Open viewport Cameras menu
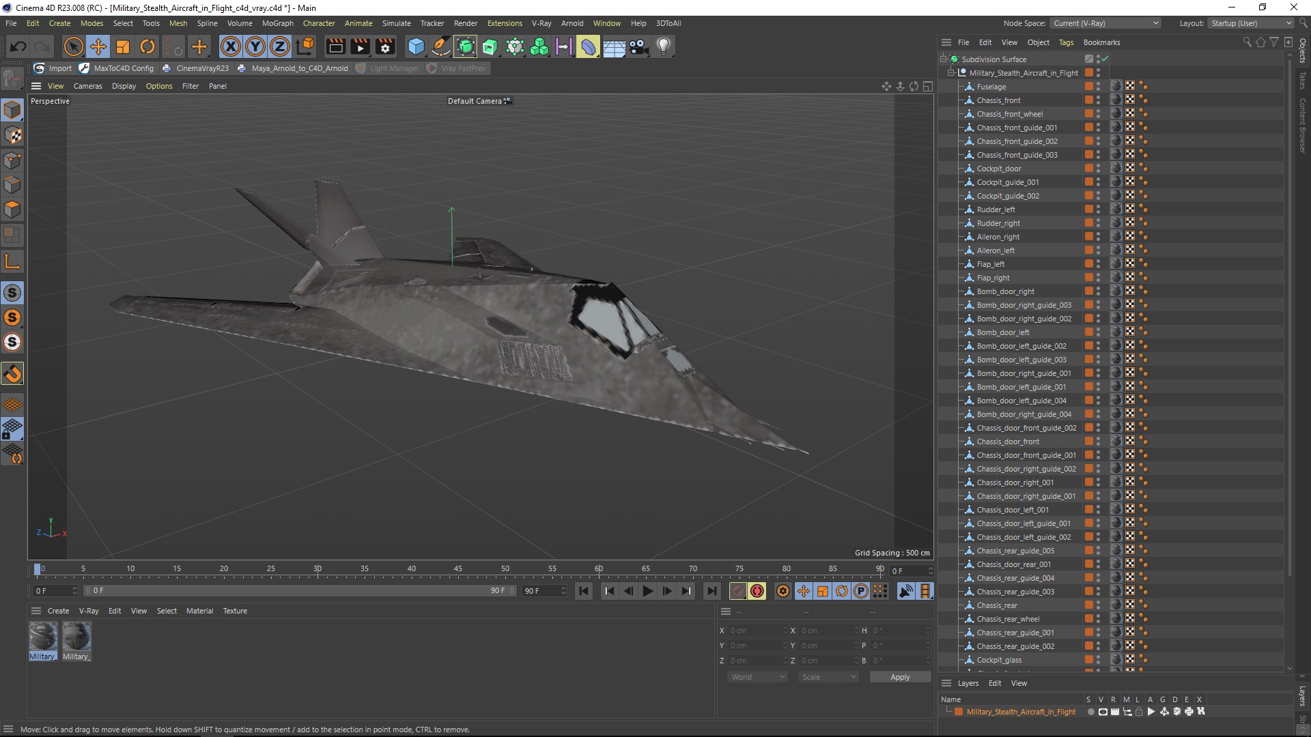Image resolution: width=1311 pixels, height=737 pixels. pyautogui.click(x=87, y=86)
